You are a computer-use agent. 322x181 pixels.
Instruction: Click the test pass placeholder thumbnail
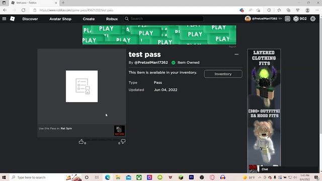click(x=82, y=86)
